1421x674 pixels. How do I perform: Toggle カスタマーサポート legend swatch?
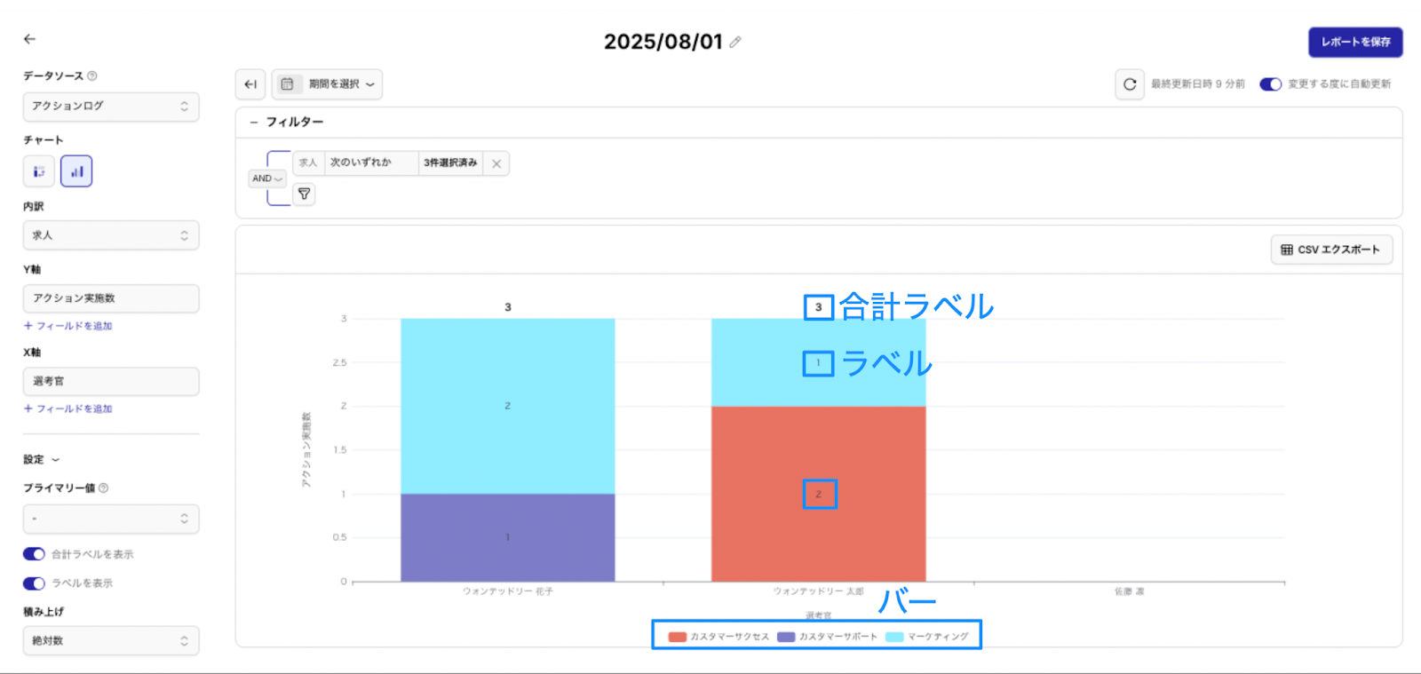[x=786, y=637]
